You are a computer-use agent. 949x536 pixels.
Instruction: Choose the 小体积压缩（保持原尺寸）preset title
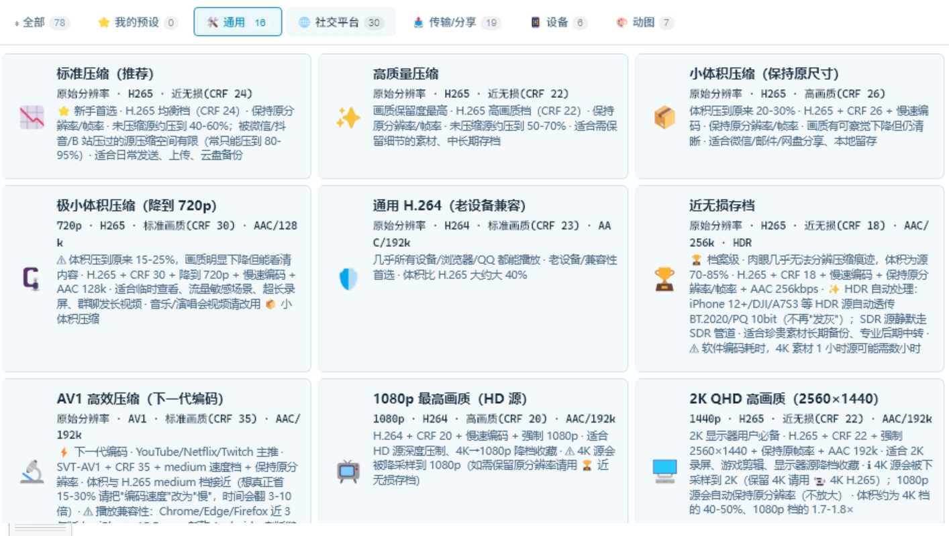(x=764, y=74)
